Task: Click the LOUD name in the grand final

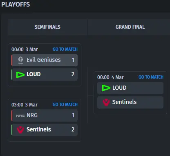Action: click(x=119, y=88)
